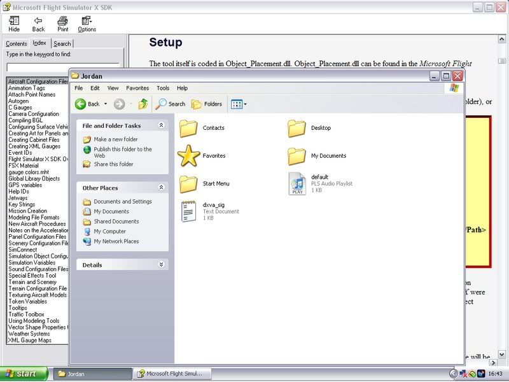Click the Forward arrow in Jordan window
The height and width of the screenshot is (382, 509).
(x=120, y=104)
